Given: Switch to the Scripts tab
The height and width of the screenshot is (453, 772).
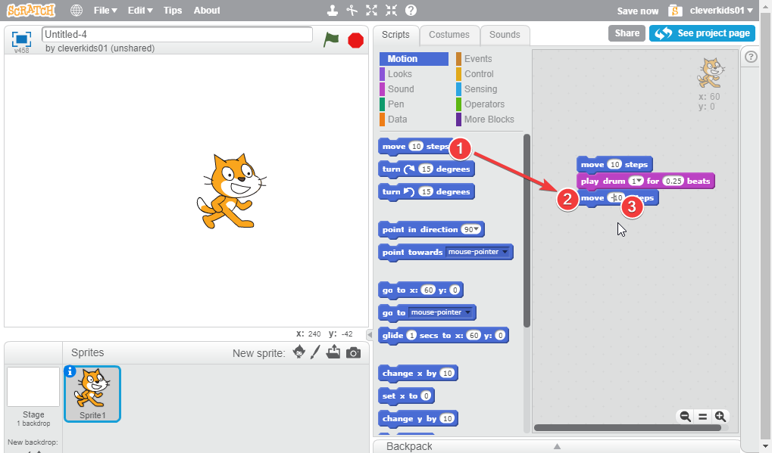Looking at the screenshot, I should click(x=395, y=35).
